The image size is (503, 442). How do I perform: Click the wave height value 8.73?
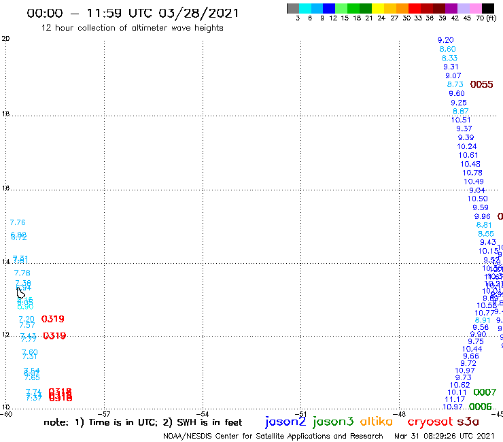coord(455,84)
